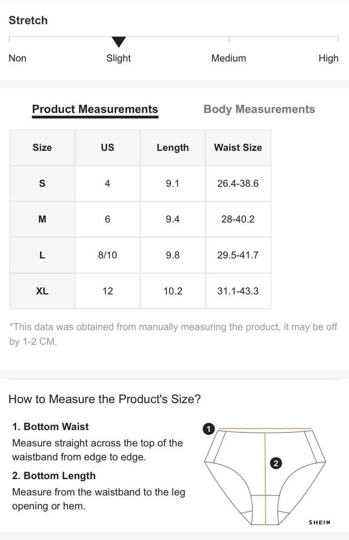Click the Length column header
Image resolution: width=349 pixels, height=540 pixels.
pos(173,148)
